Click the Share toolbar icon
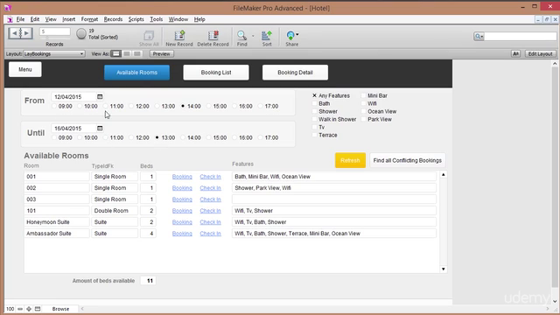The width and height of the screenshot is (560, 315). (x=290, y=35)
